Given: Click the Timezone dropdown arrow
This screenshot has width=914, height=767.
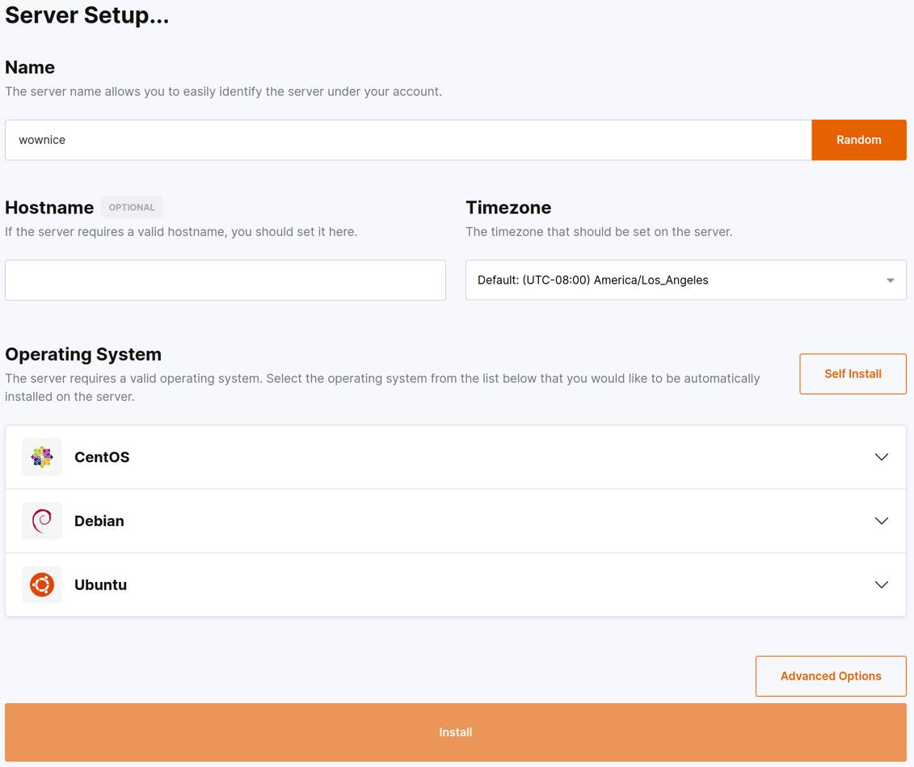Looking at the screenshot, I should [x=890, y=280].
